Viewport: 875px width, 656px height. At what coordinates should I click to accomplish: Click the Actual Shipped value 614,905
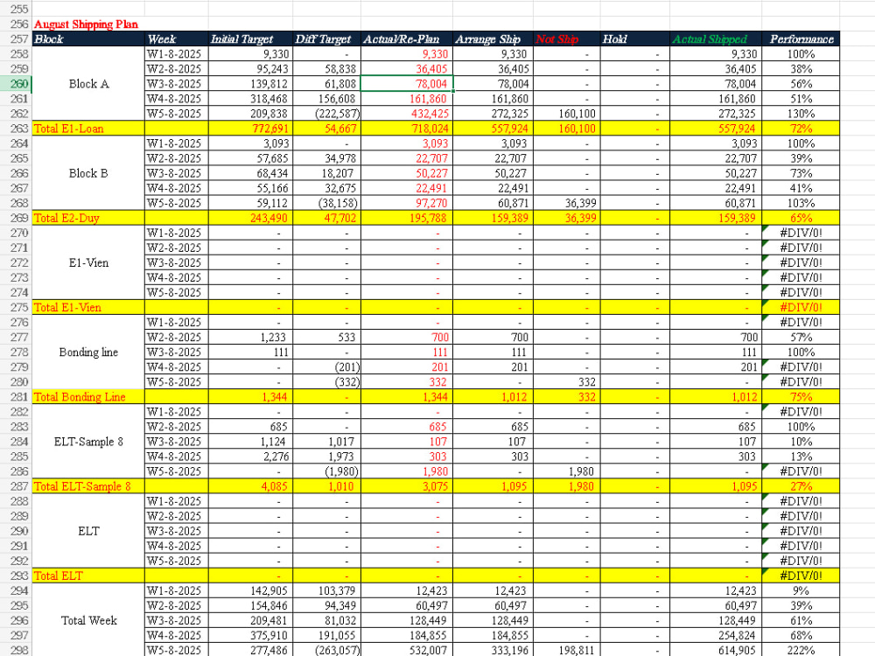pyautogui.click(x=716, y=650)
